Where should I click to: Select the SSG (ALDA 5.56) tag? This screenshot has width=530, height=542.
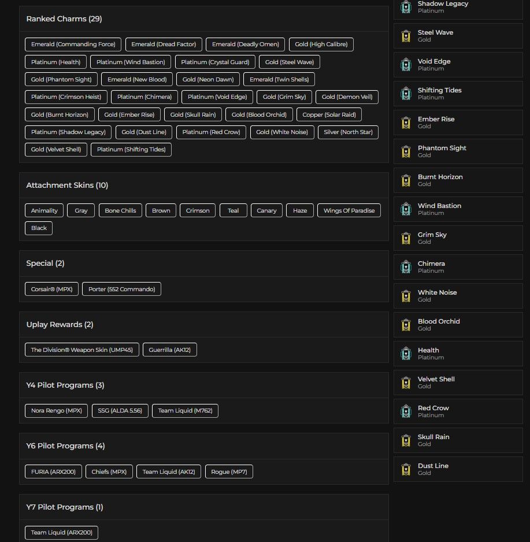pyautogui.click(x=120, y=411)
